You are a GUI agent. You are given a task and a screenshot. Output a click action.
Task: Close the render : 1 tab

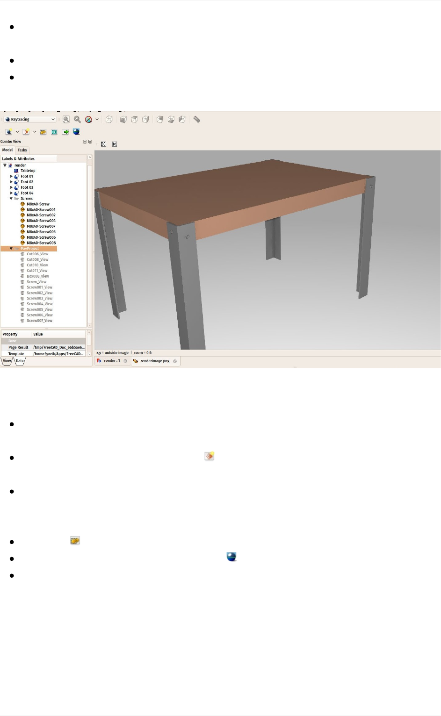125,361
